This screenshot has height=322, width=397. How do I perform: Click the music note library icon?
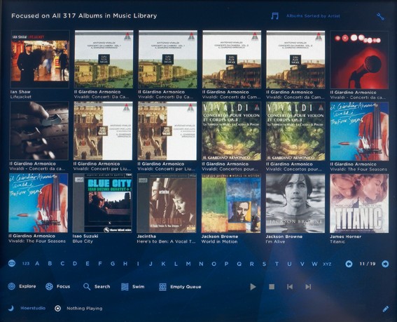[x=274, y=16]
